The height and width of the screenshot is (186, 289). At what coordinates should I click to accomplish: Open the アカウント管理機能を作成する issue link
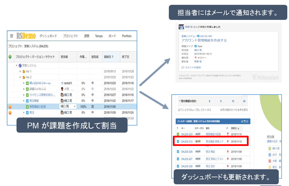(204, 40)
